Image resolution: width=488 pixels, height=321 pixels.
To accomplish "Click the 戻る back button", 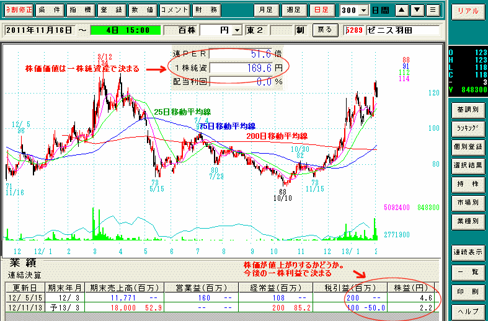I will [325, 30].
